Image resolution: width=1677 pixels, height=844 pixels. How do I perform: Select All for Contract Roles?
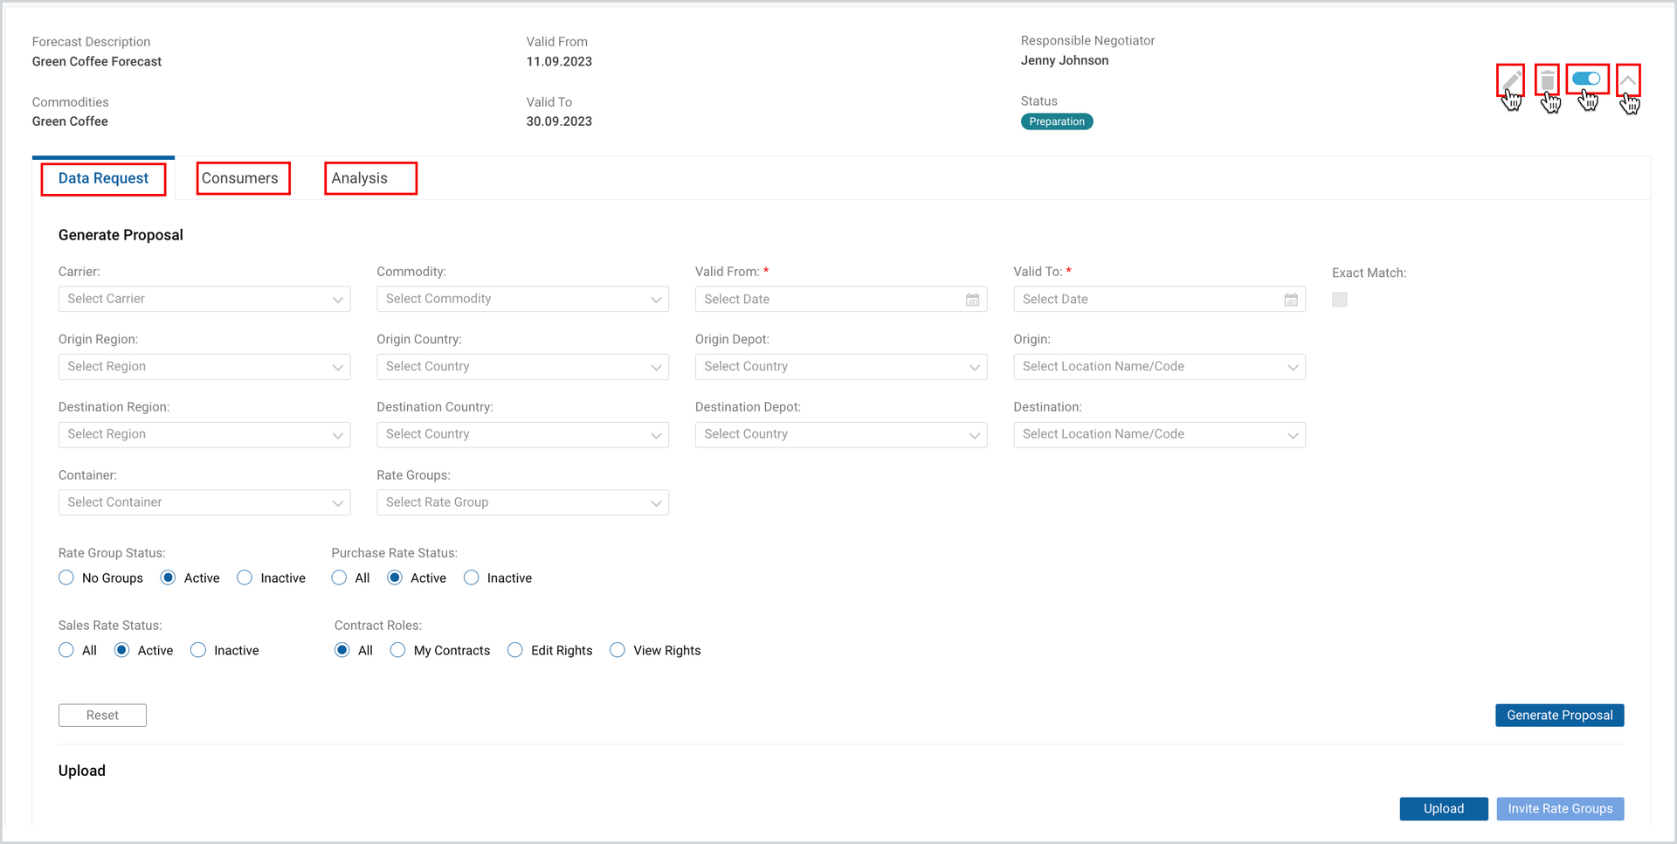(x=342, y=650)
